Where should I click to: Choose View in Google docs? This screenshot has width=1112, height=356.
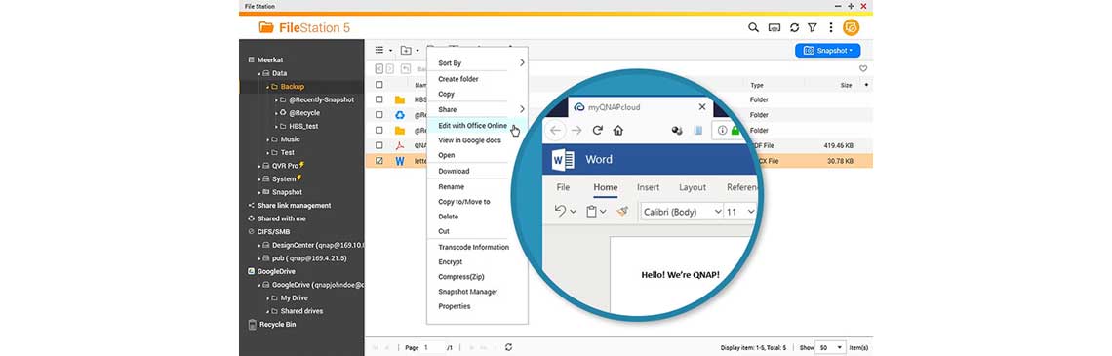(469, 140)
